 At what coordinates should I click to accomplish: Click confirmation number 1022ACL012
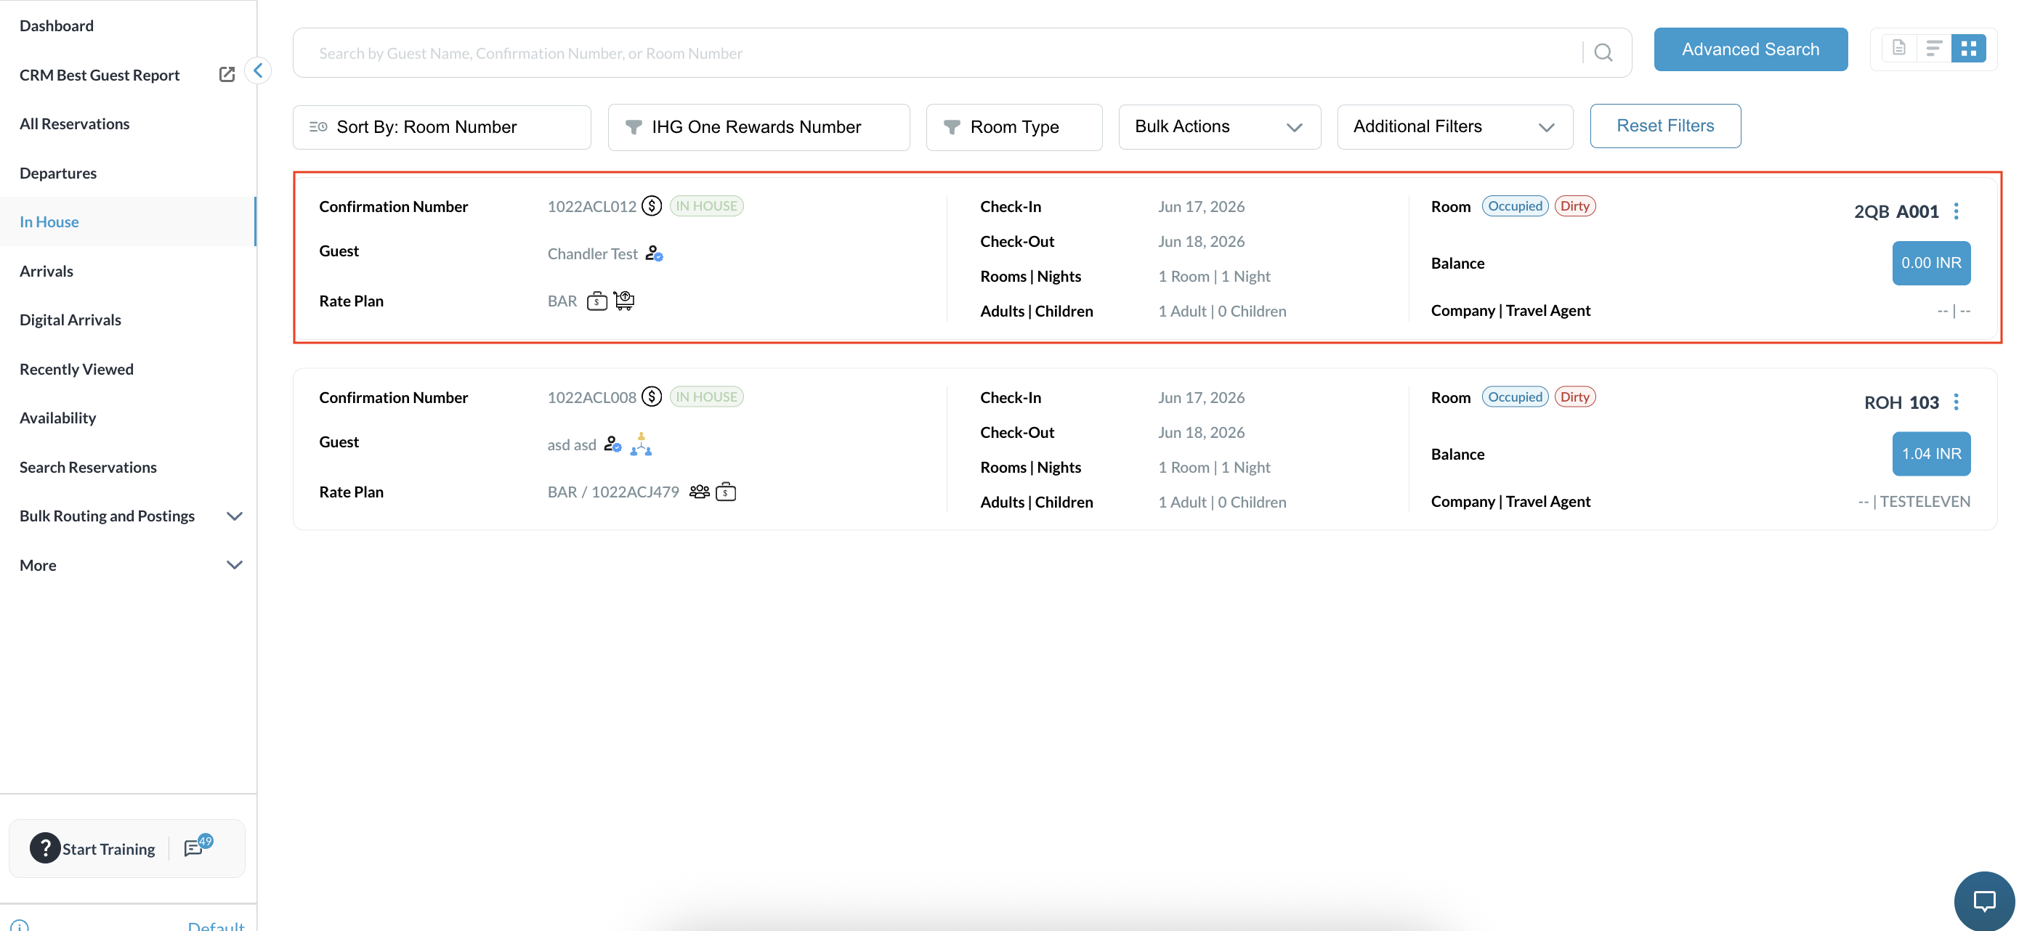point(591,206)
